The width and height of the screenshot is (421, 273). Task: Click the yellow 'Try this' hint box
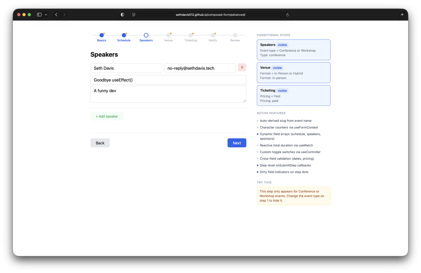tap(294, 196)
